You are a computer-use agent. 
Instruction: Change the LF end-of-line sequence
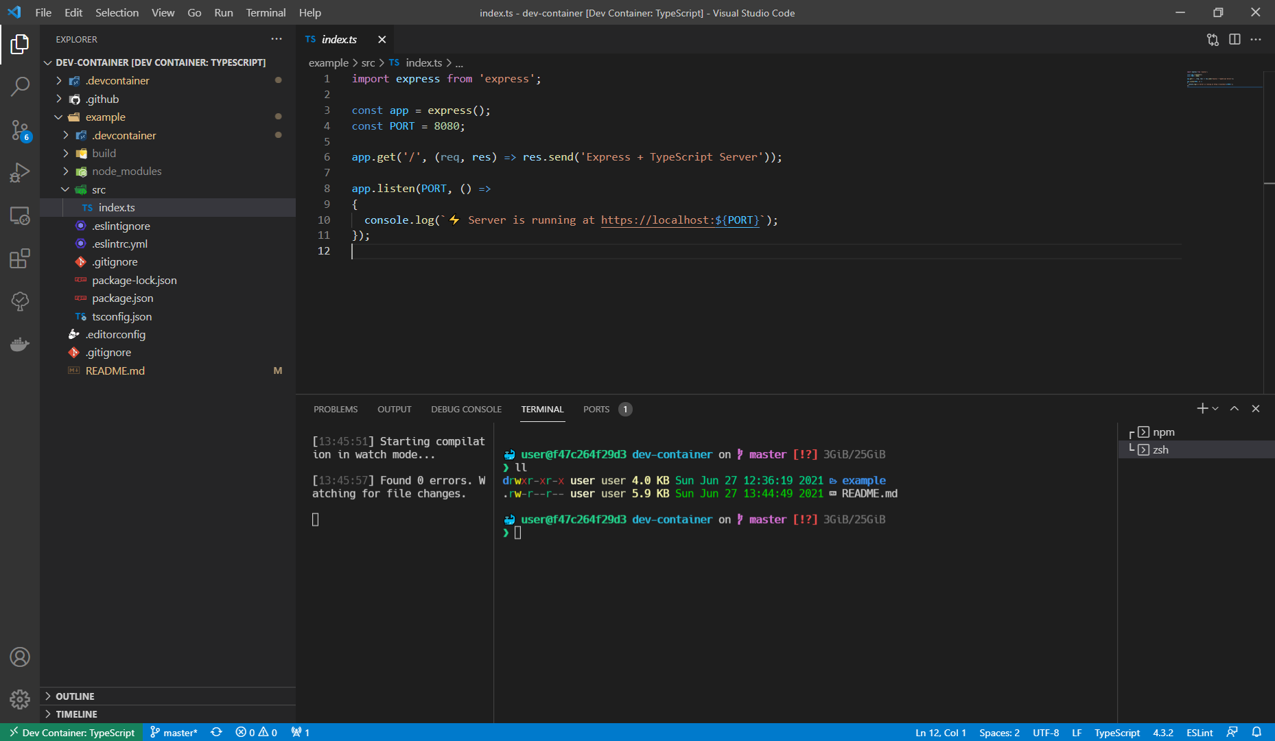[x=1077, y=733]
